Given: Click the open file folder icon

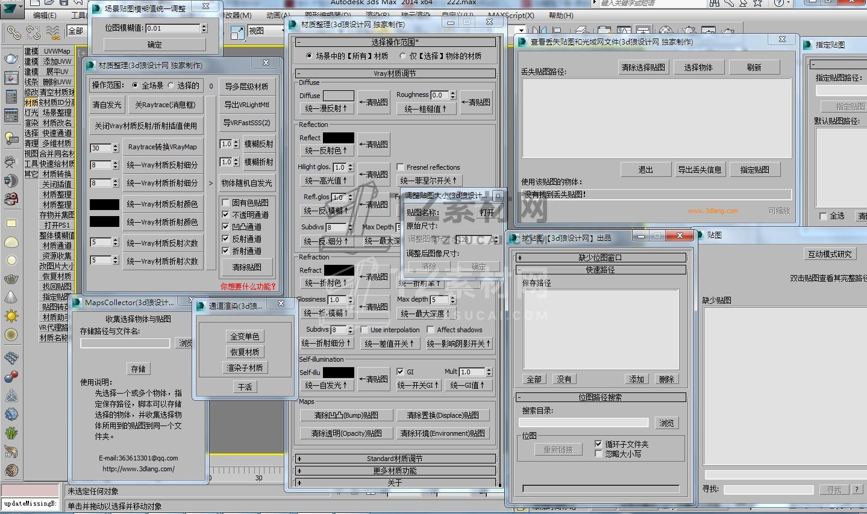Looking at the screenshot, I should (51, 2).
